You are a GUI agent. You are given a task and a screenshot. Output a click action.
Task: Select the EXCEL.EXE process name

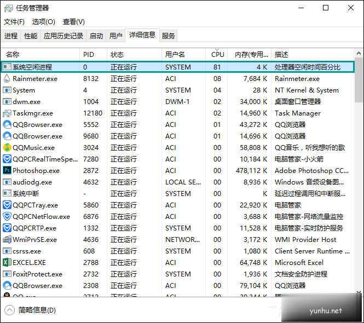(x=29, y=263)
